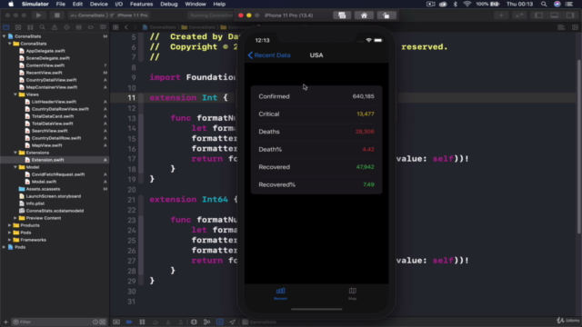
Task: Open the Source Control navigator icon
Action: click(18, 27)
